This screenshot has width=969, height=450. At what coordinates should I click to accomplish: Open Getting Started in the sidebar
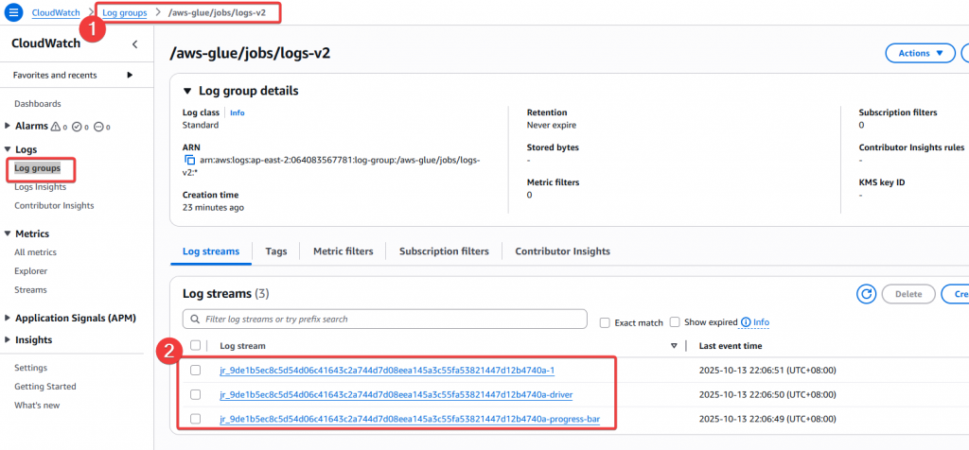[45, 387]
